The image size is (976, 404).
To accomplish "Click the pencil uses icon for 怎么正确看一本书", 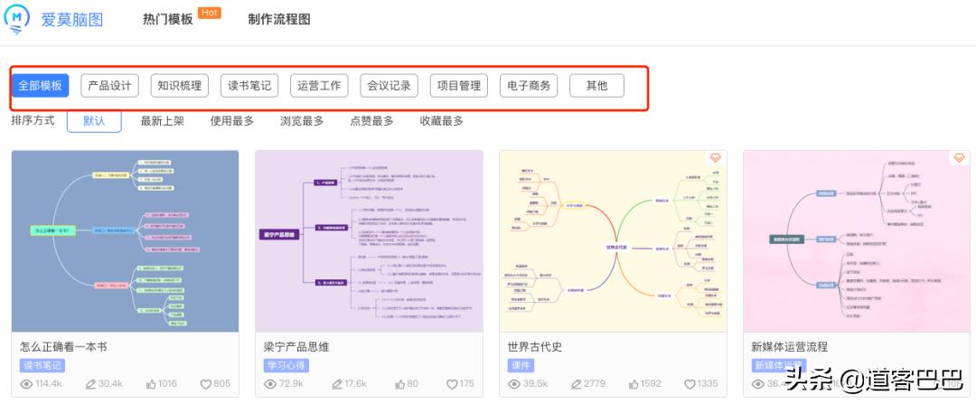I will coord(91,384).
